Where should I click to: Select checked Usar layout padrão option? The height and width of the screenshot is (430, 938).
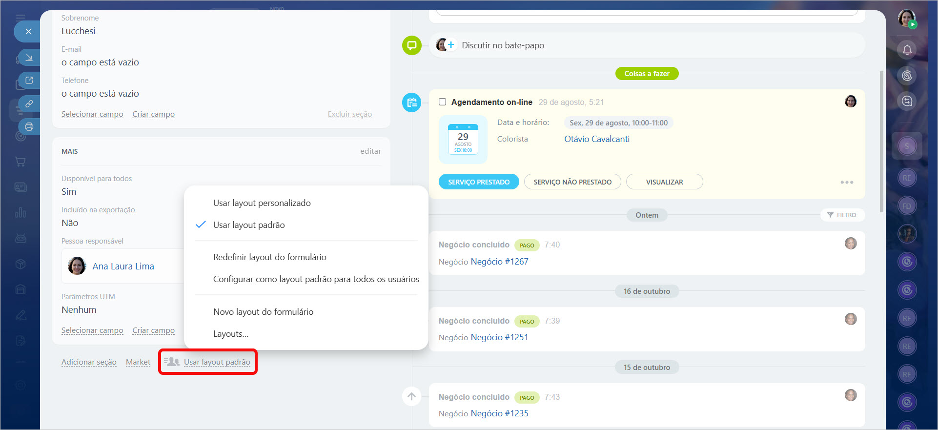click(x=249, y=225)
